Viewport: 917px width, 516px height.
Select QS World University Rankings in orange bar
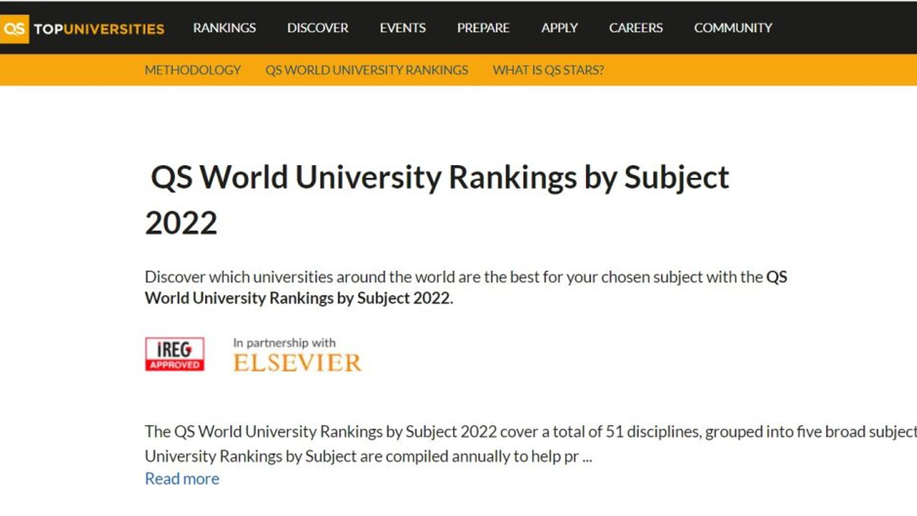coord(367,70)
